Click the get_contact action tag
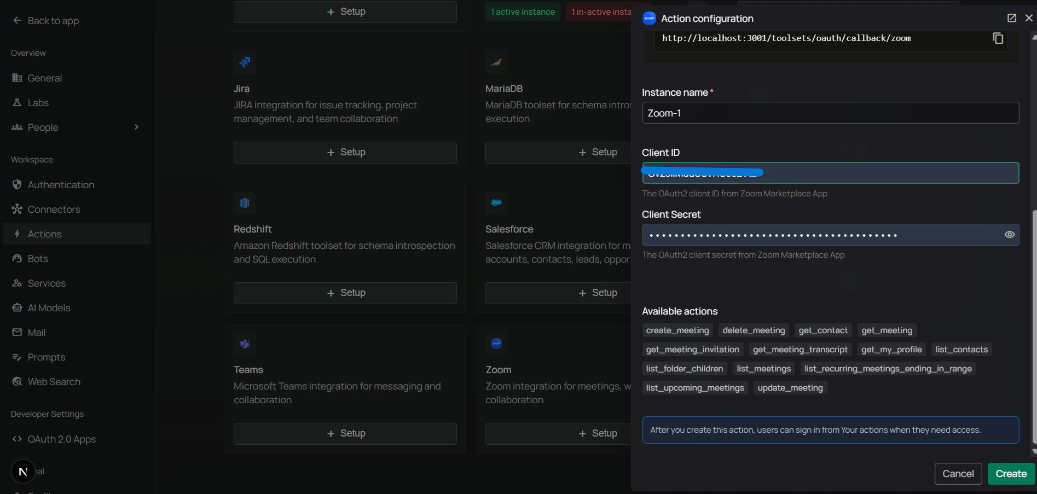This screenshot has width=1037, height=494. click(x=823, y=330)
